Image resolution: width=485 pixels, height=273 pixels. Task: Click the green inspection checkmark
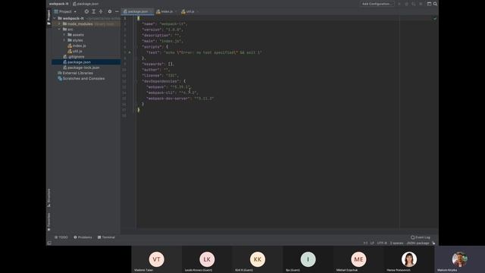click(435, 18)
